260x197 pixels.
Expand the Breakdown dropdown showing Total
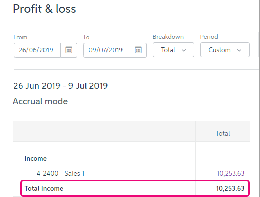[173, 50]
